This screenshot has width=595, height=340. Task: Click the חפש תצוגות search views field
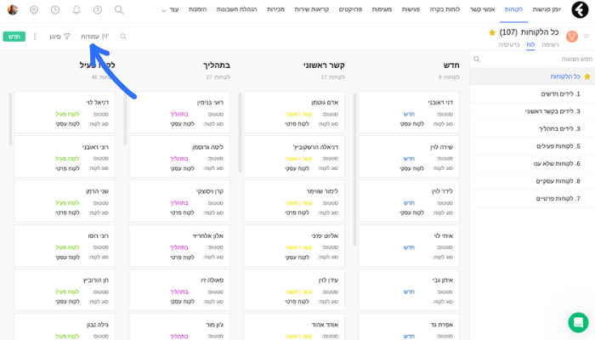tap(532, 59)
